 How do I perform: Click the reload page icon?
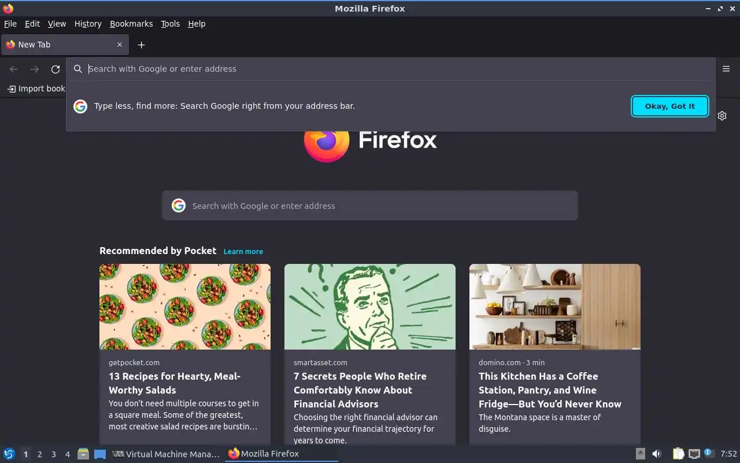(x=55, y=69)
